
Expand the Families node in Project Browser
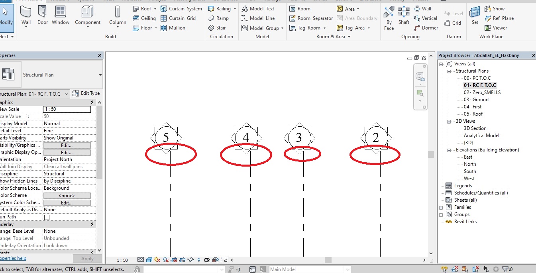(x=440, y=207)
